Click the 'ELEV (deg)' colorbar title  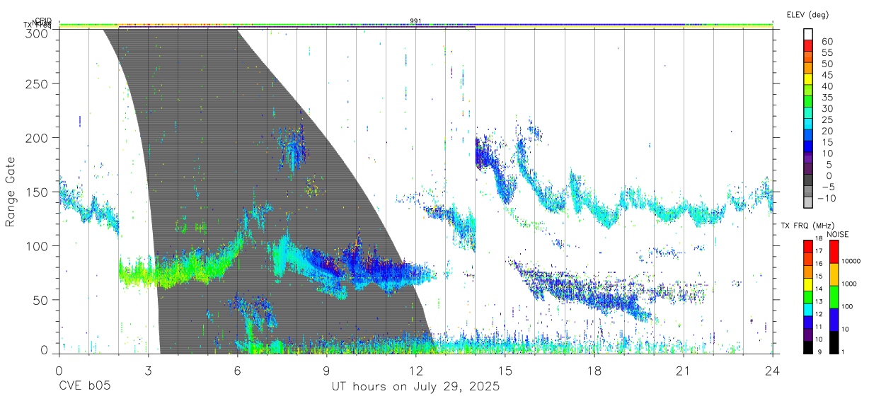(x=807, y=15)
